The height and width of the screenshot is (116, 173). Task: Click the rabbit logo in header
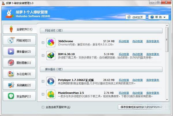10,14
